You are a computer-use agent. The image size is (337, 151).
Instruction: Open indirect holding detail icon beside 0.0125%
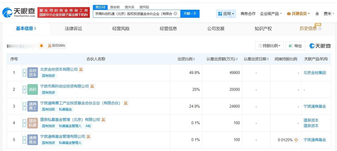pyautogui.click(x=296, y=140)
